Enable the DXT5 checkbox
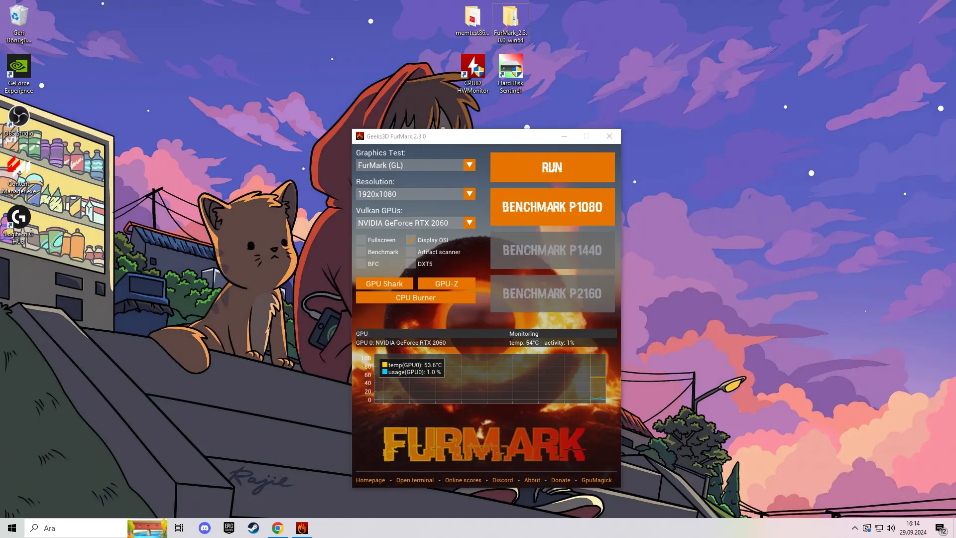The width and height of the screenshot is (956, 538). pyautogui.click(x=411, y=264)
